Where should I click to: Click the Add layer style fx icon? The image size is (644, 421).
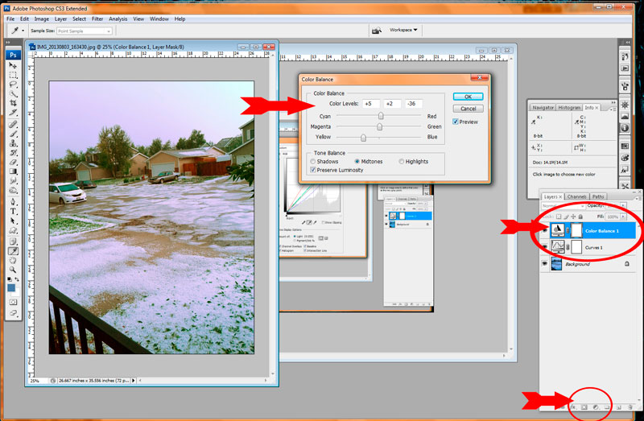pyautogui.click(x=573, y=407)
